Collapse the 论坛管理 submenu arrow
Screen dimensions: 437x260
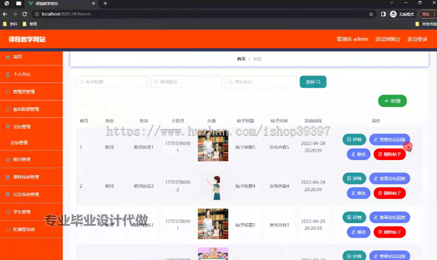pyautogui.click(x=55, y=127)
